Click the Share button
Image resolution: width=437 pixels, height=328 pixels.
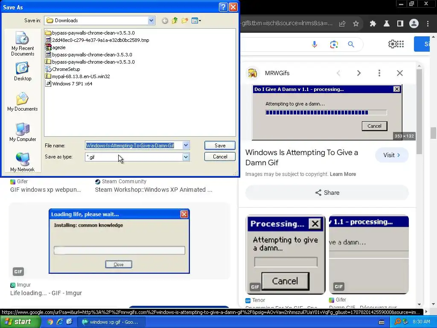327,193
